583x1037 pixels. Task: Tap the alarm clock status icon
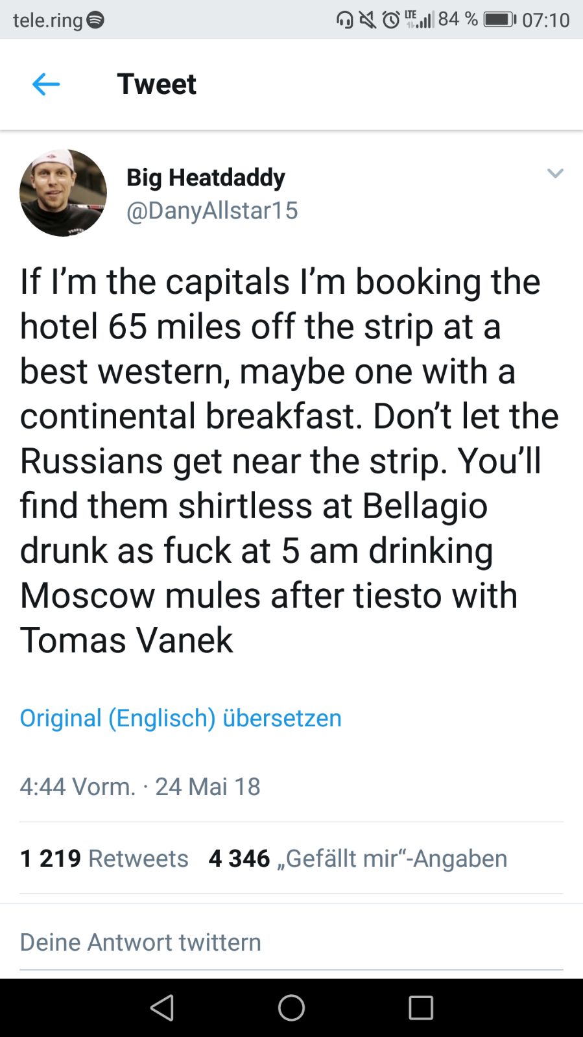[390, 20]
